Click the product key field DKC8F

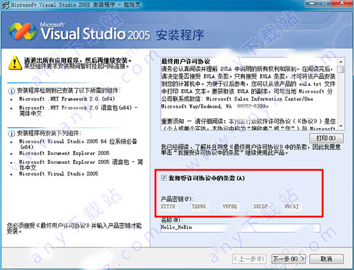(x=261, y=206)
